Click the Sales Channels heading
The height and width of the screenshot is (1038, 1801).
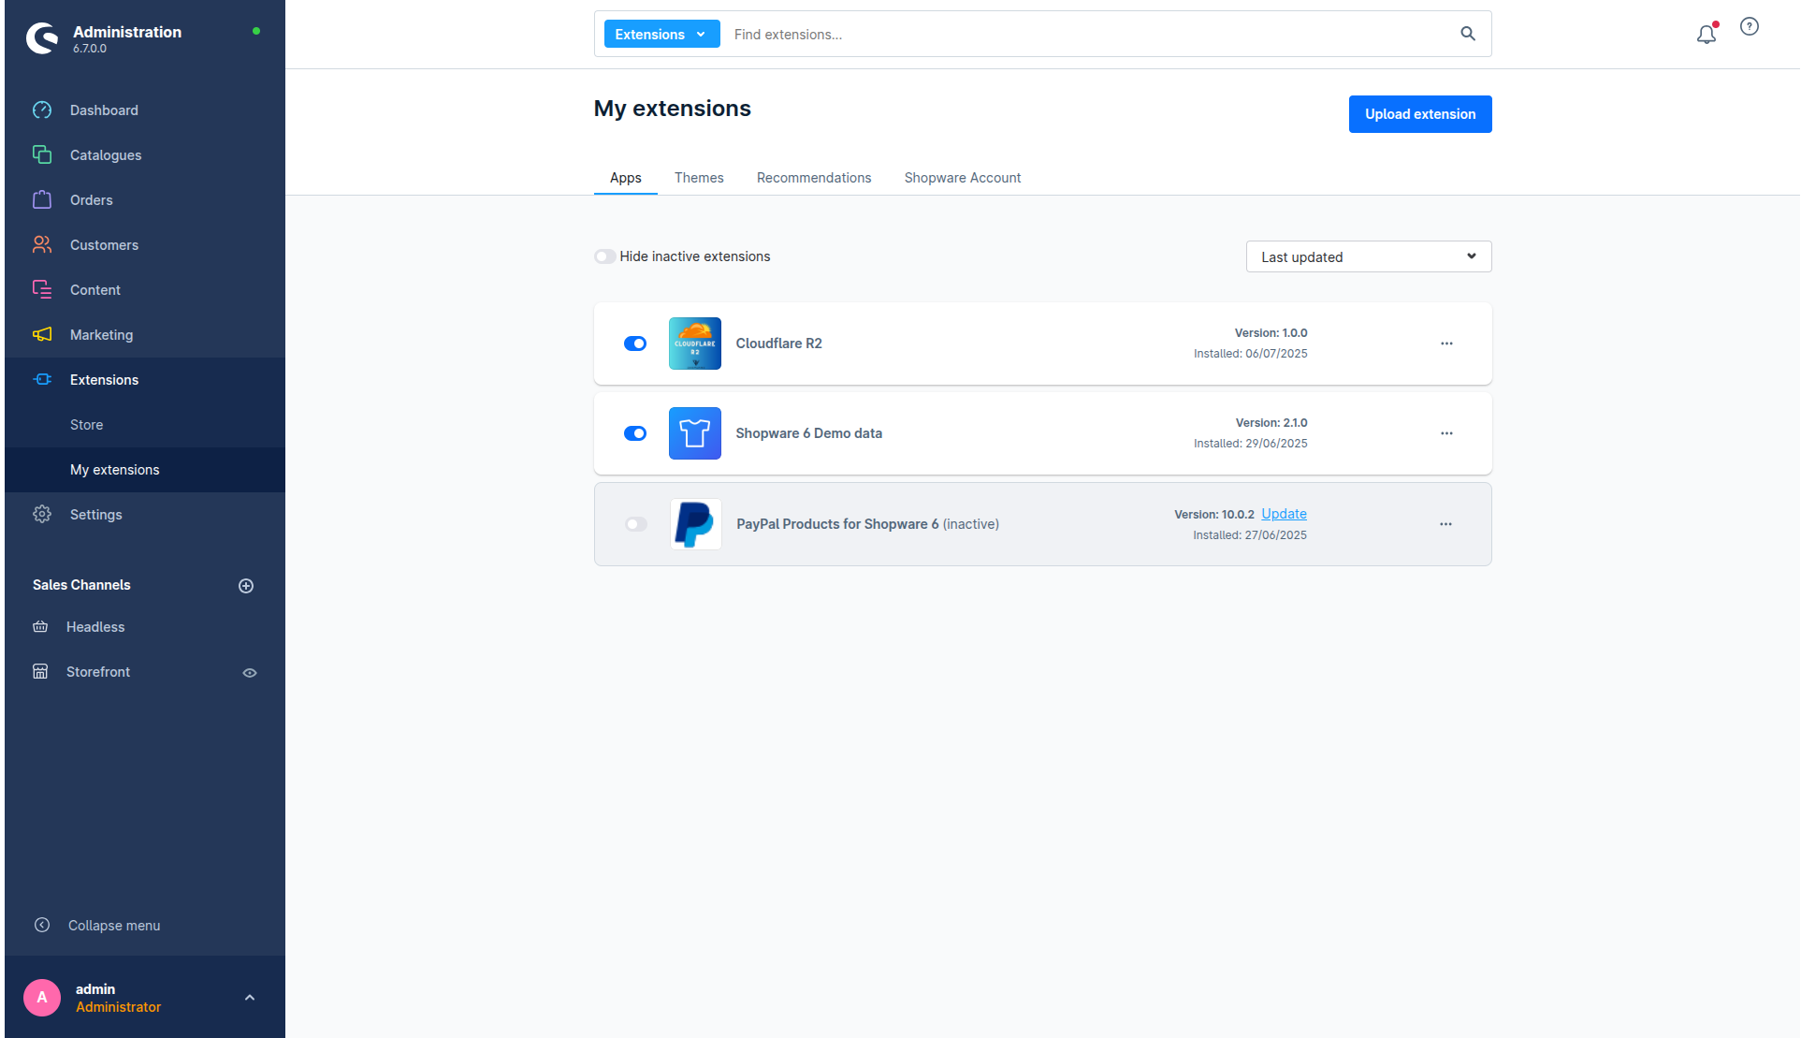(81, 585)
